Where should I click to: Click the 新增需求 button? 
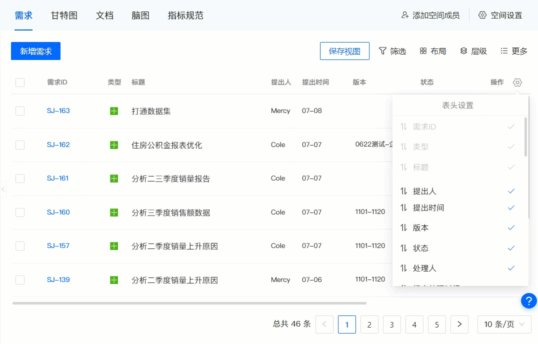35,51
